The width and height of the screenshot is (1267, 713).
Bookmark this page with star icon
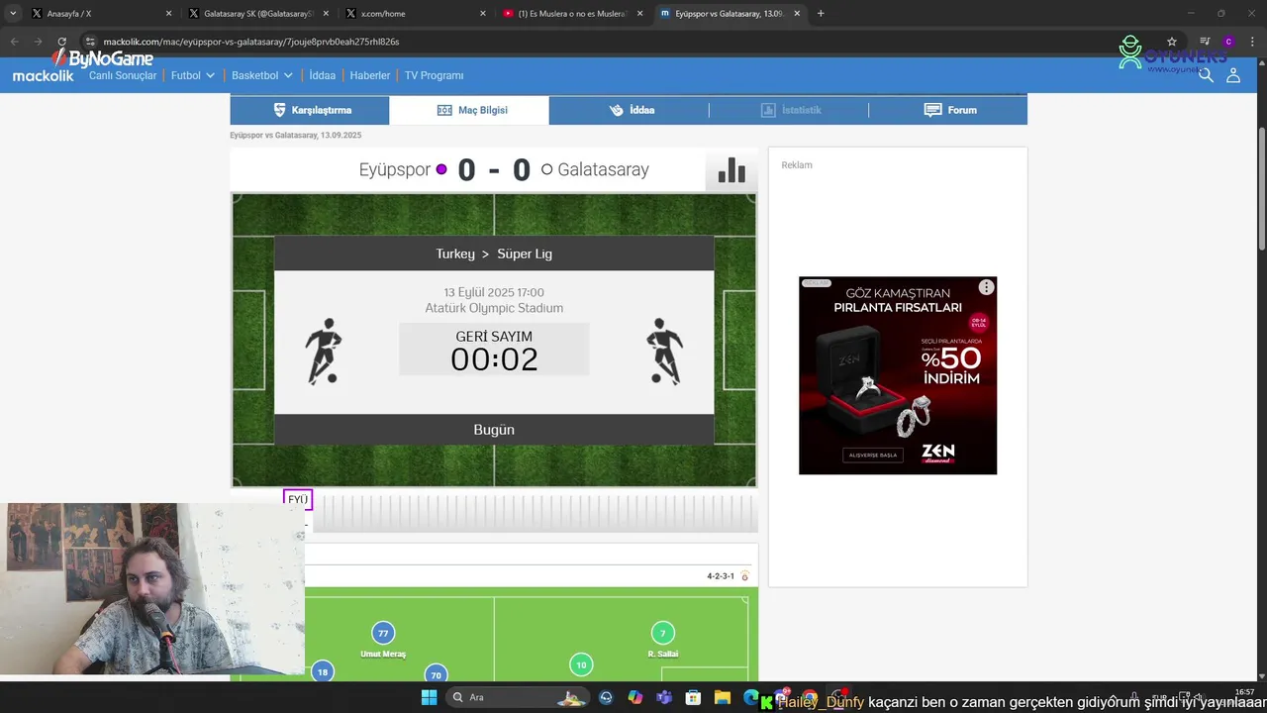pos(1172,42)
